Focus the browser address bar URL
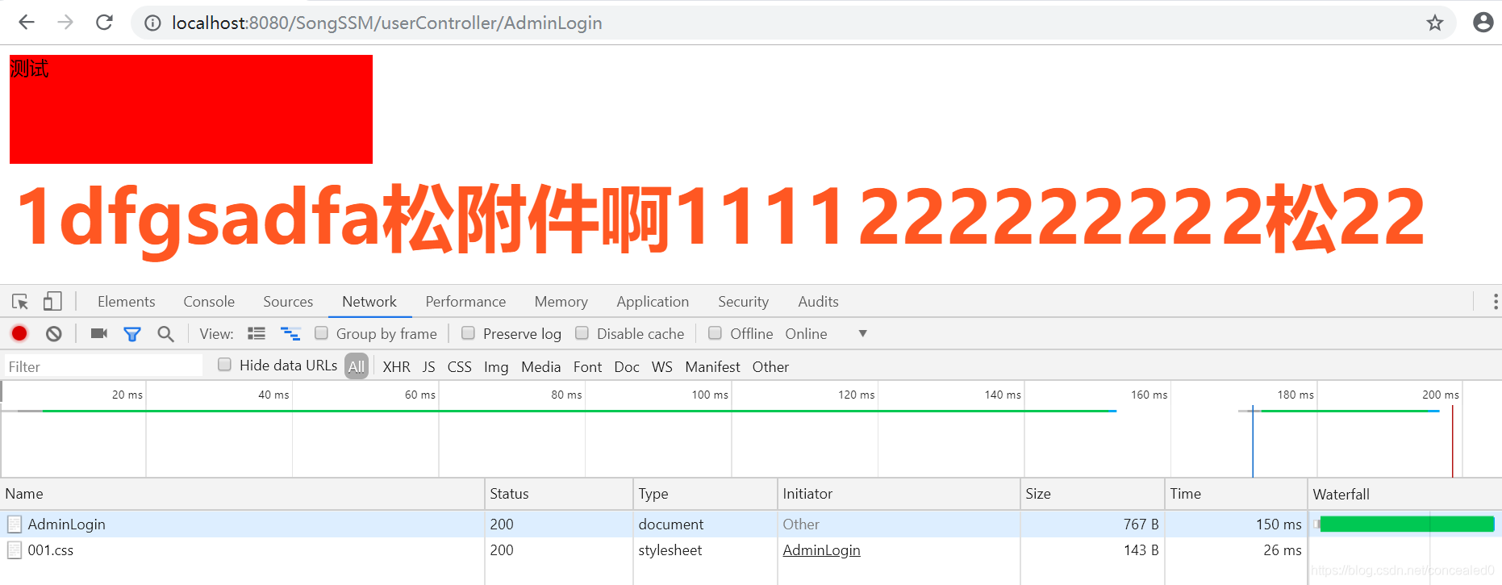The width and height of the screenshot is (1502, 585). tap(386, 23)
